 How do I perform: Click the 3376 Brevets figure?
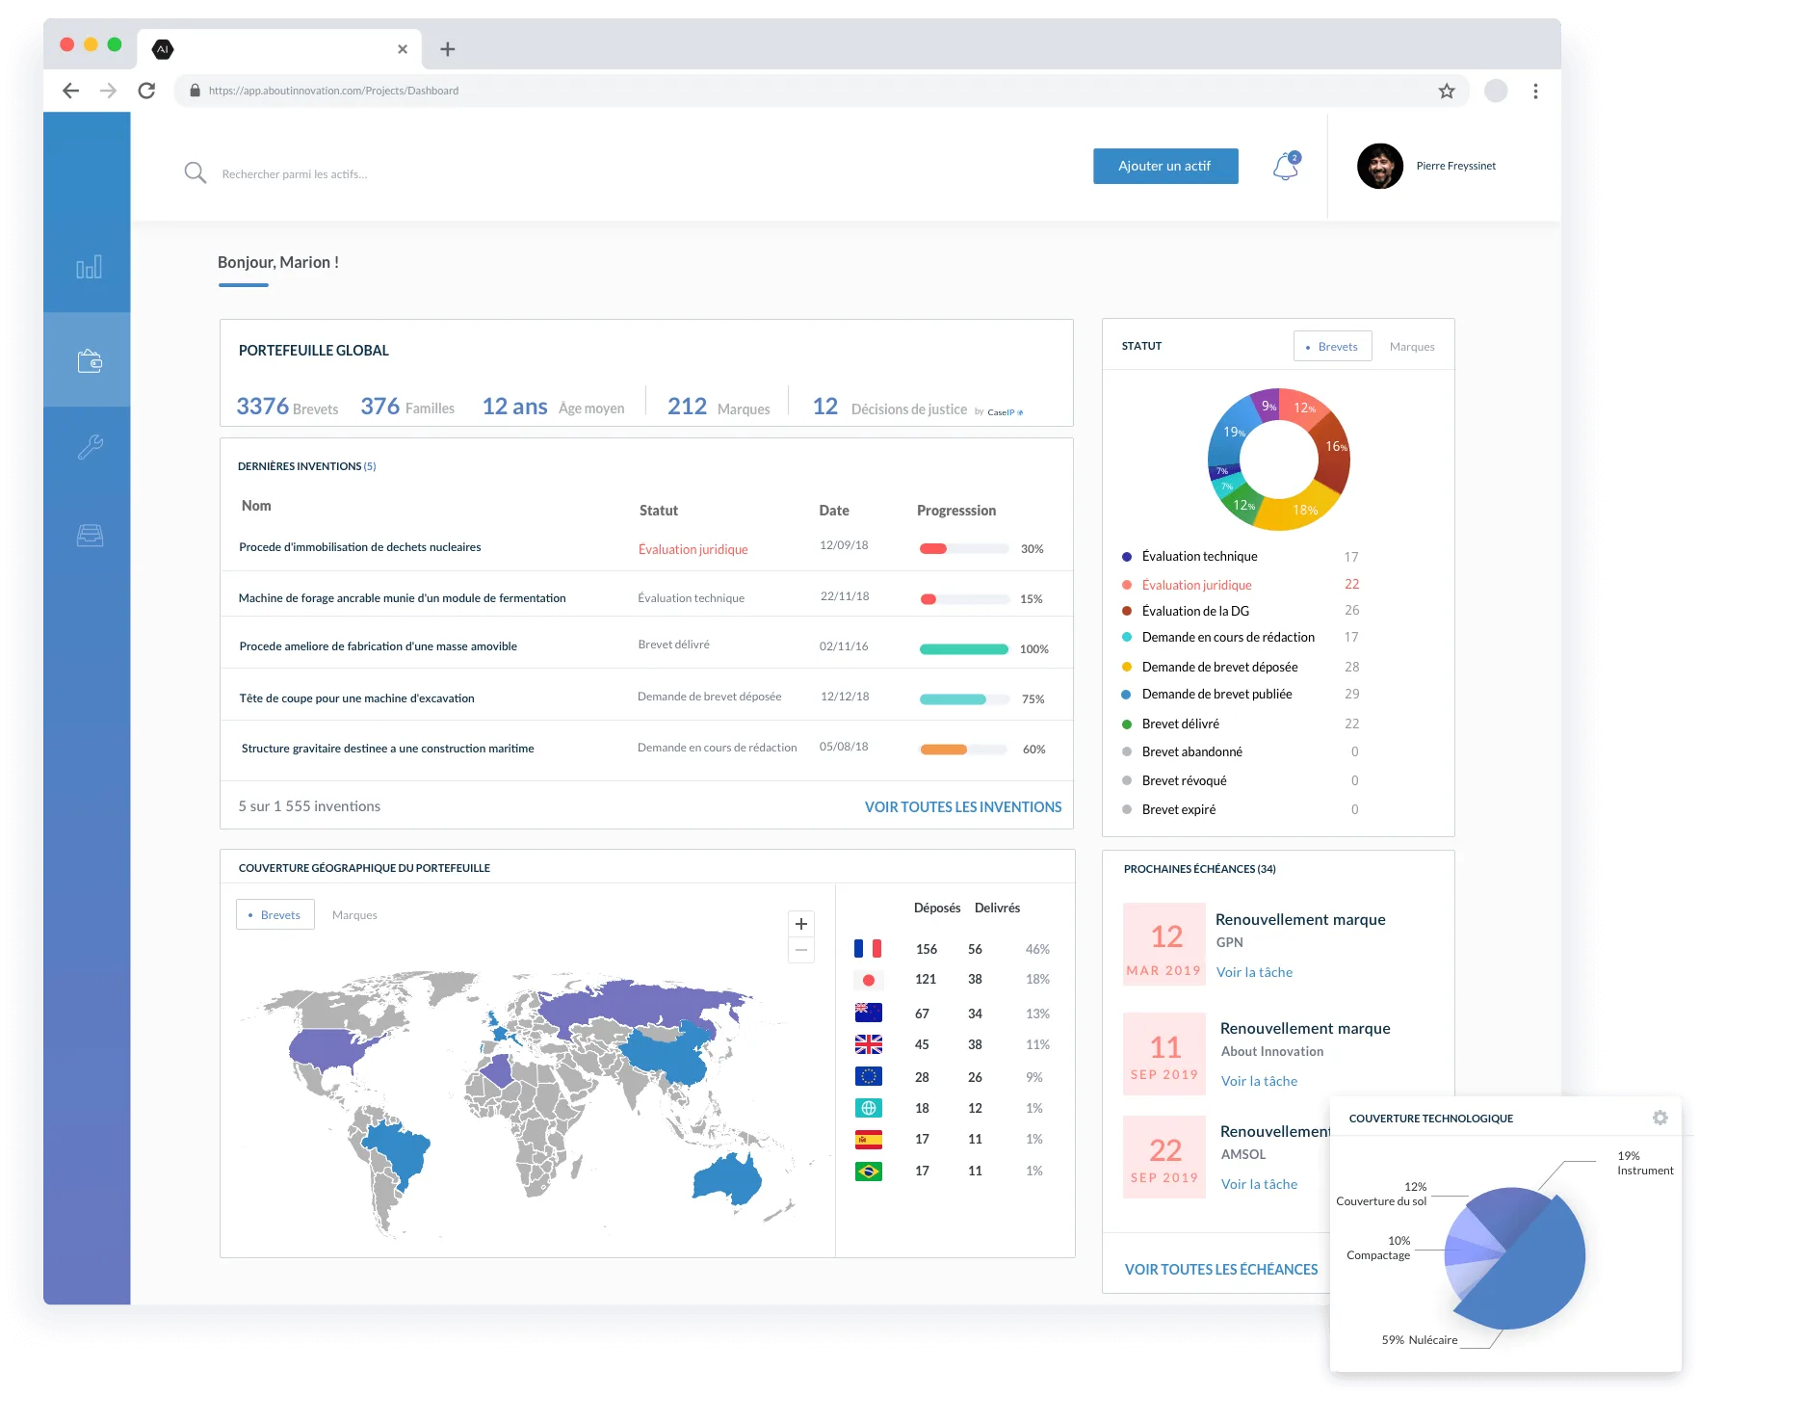tap(287, 407)
